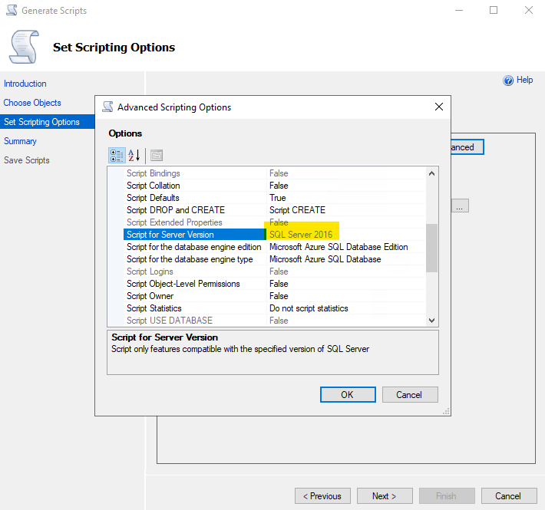545x510 pixels.
Task: Select Script for the database engine type row
Action: click(x=275, y=259)
